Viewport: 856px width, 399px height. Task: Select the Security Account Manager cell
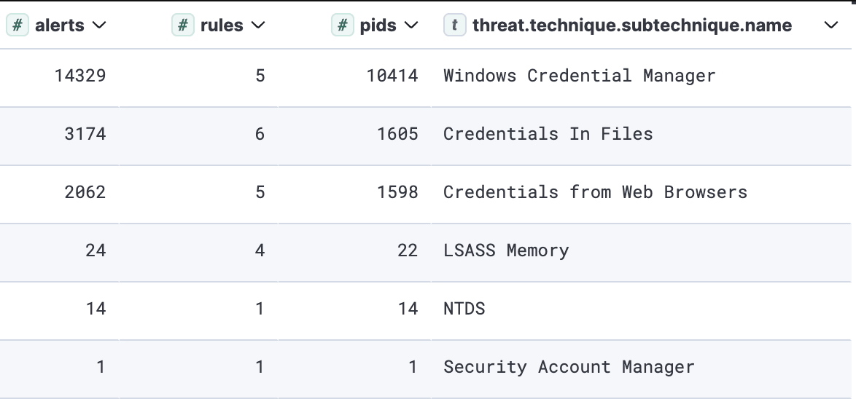click(568, 367)
